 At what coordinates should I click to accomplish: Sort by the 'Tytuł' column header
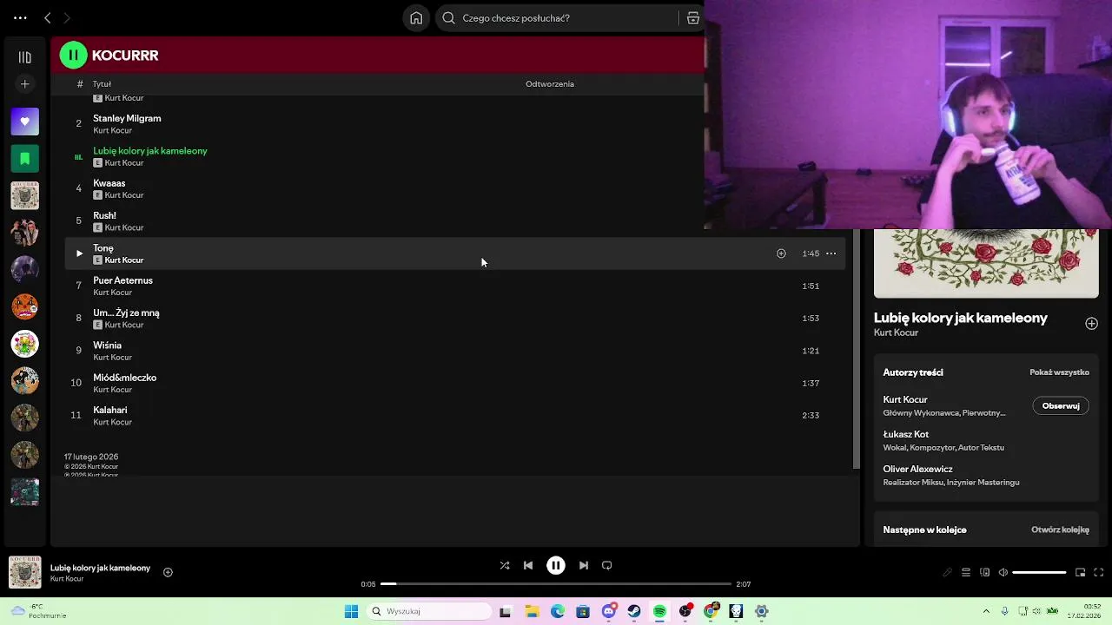(102, 84)
